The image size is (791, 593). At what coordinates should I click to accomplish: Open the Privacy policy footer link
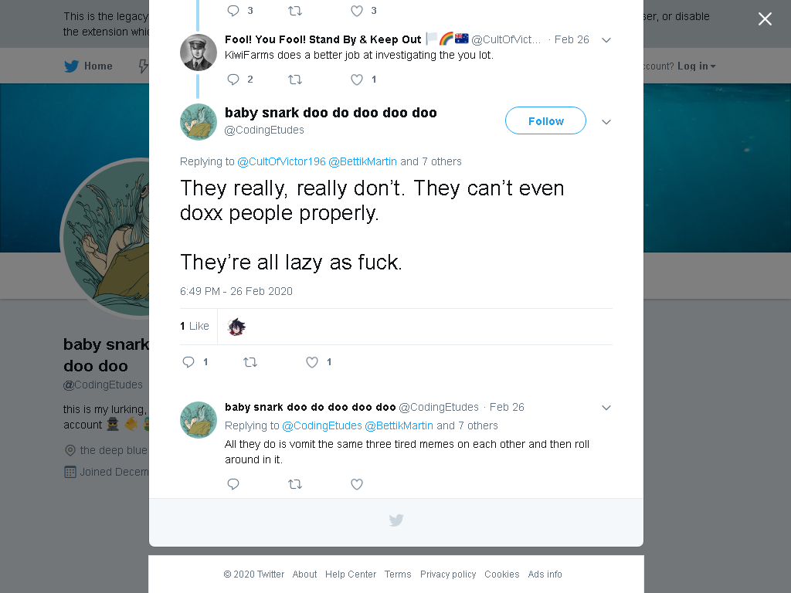pyautogui.click(x=448, y=574)
